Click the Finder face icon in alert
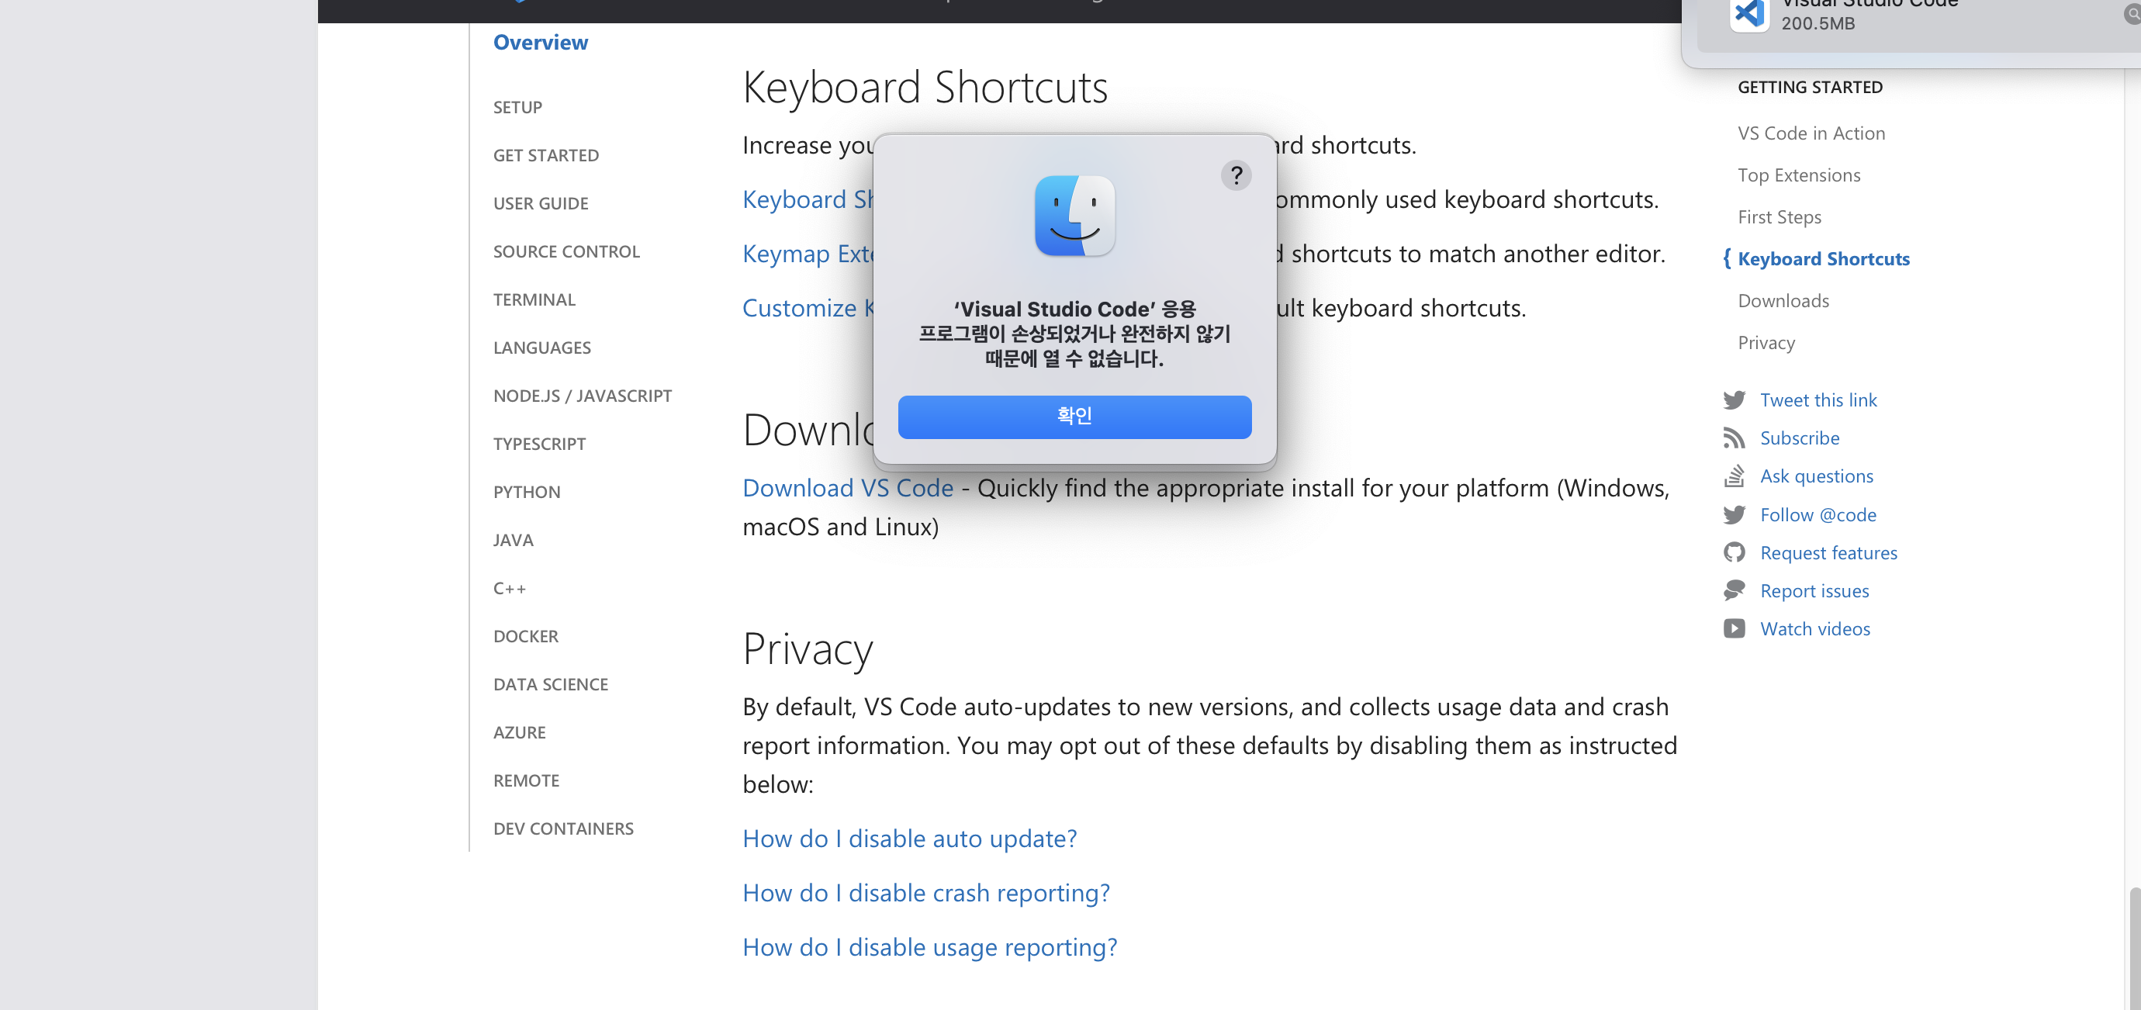This screenshot has width=2141, height=1010. (1074, 216)
